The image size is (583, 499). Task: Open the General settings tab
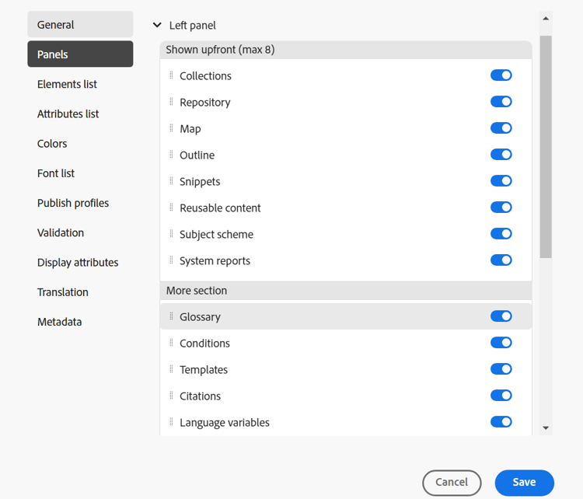point(80,25)
